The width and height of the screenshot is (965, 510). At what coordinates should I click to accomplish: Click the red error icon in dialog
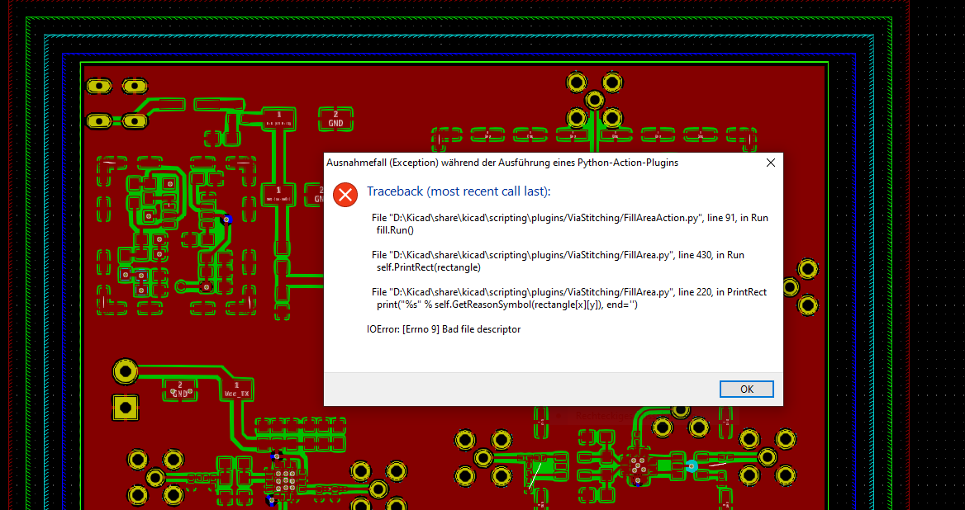coord(345,195)
